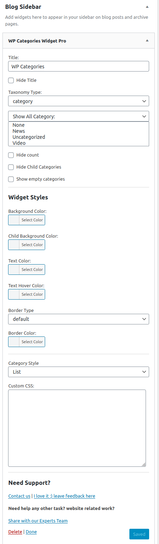This screenshot has height=544, width=159.
Task: Open the Taxonomy Type dropdown
Action: click(79, 101)
